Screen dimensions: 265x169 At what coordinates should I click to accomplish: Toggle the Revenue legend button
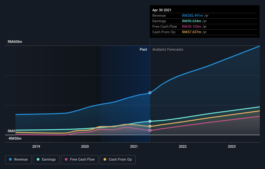(x=18, y=160)
